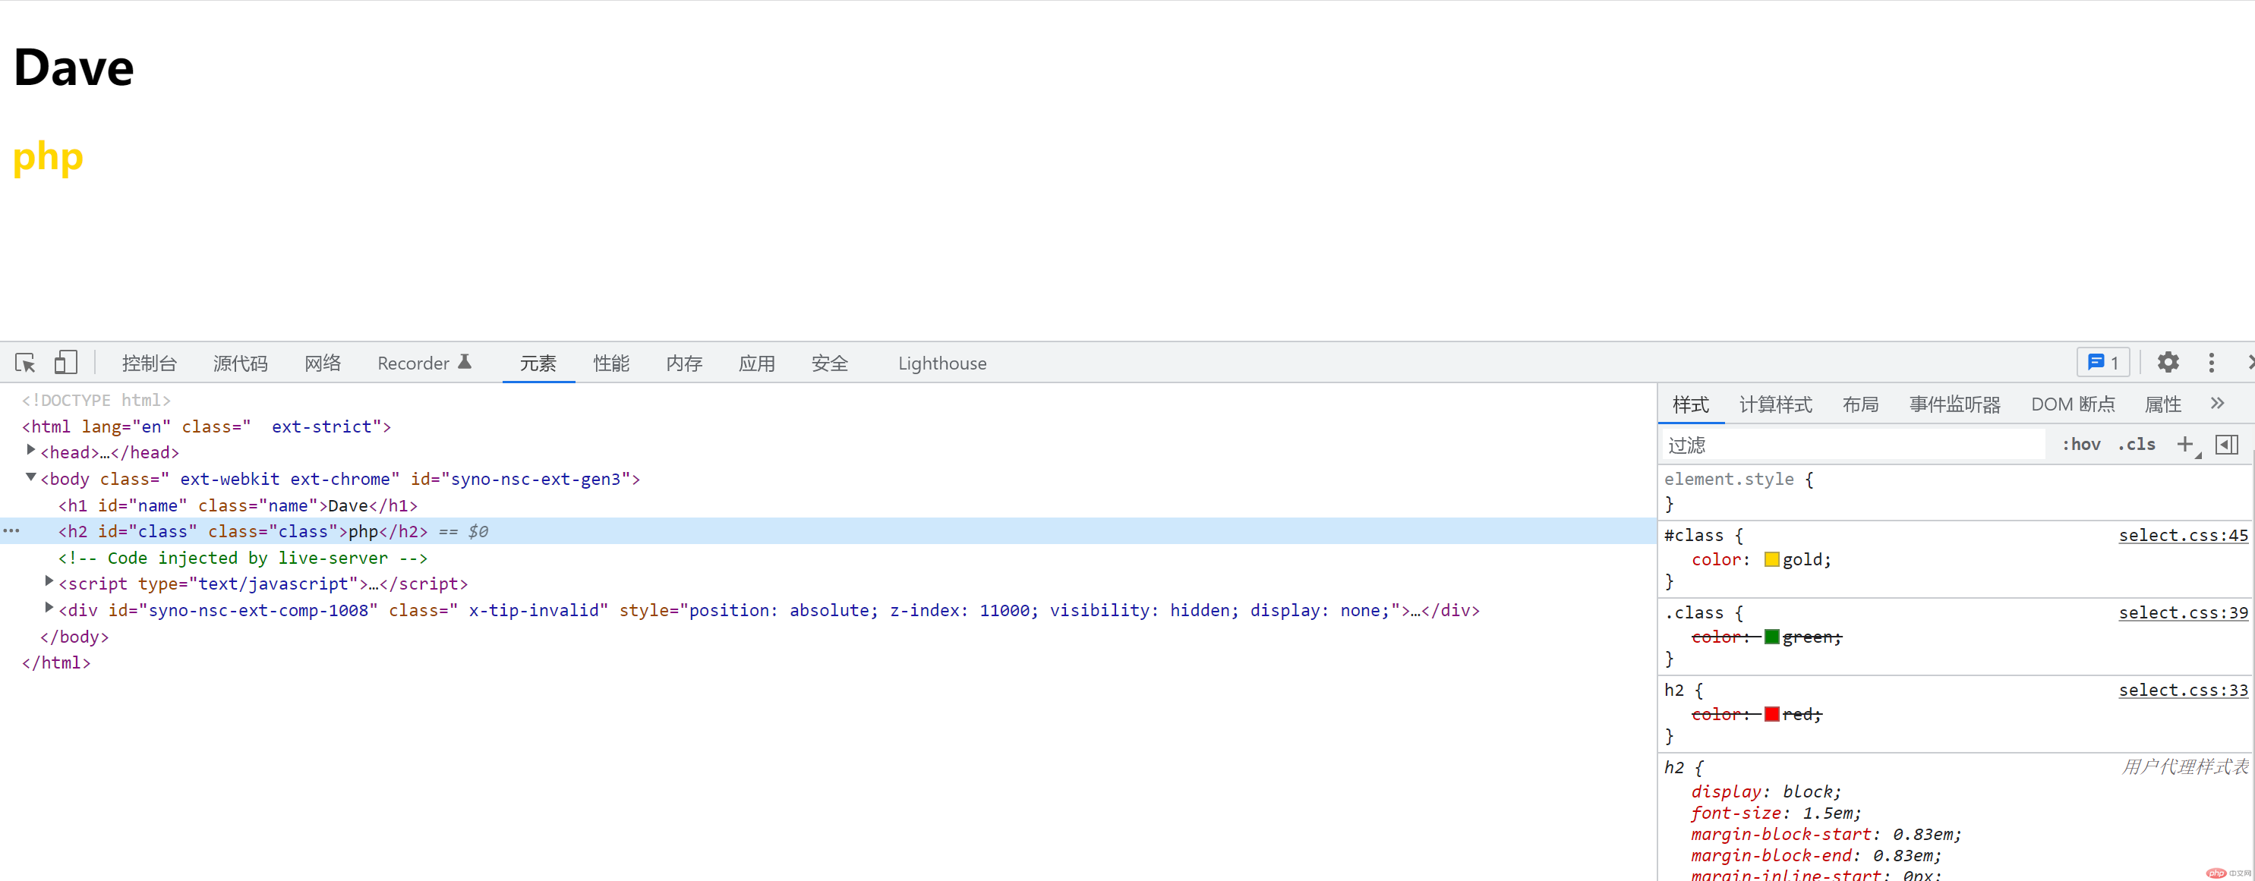Image resolution: width=2255 pixels, height=881 pixels.
Task: Click the element.style rule block
Action: [1954, 491]
